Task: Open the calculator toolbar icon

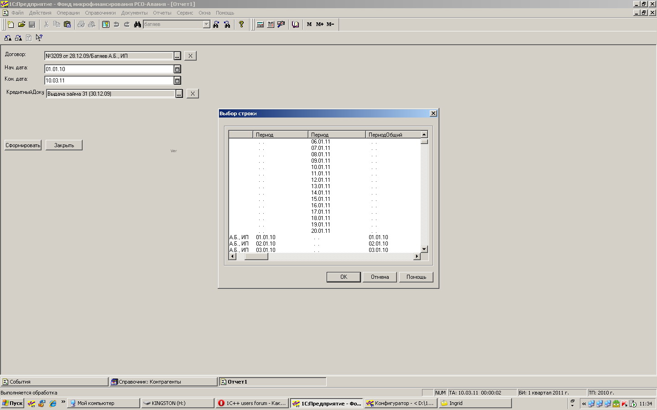Action: point(260,25)
